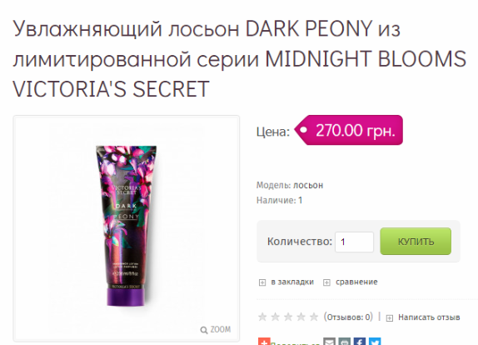Click the print icon in share row
Viewport: 478px width, 345px height.
click(x=345, y=342)
